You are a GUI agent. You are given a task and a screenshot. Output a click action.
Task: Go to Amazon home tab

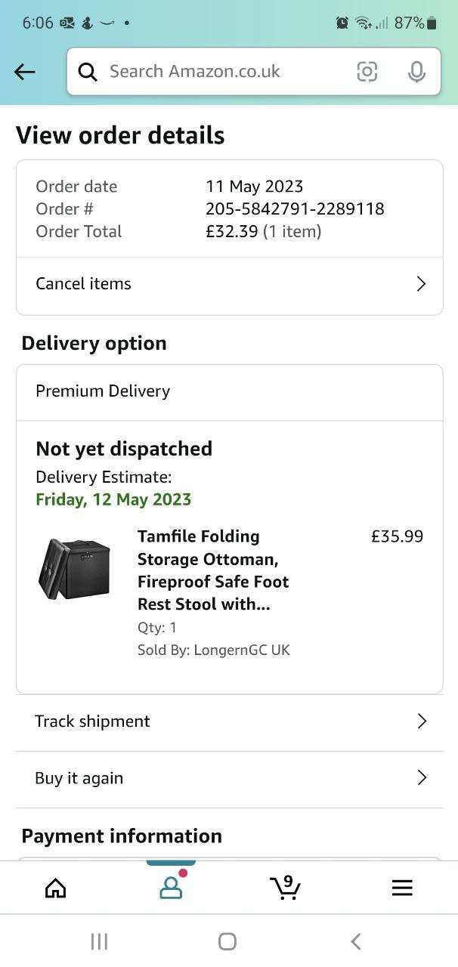[56, 888]
